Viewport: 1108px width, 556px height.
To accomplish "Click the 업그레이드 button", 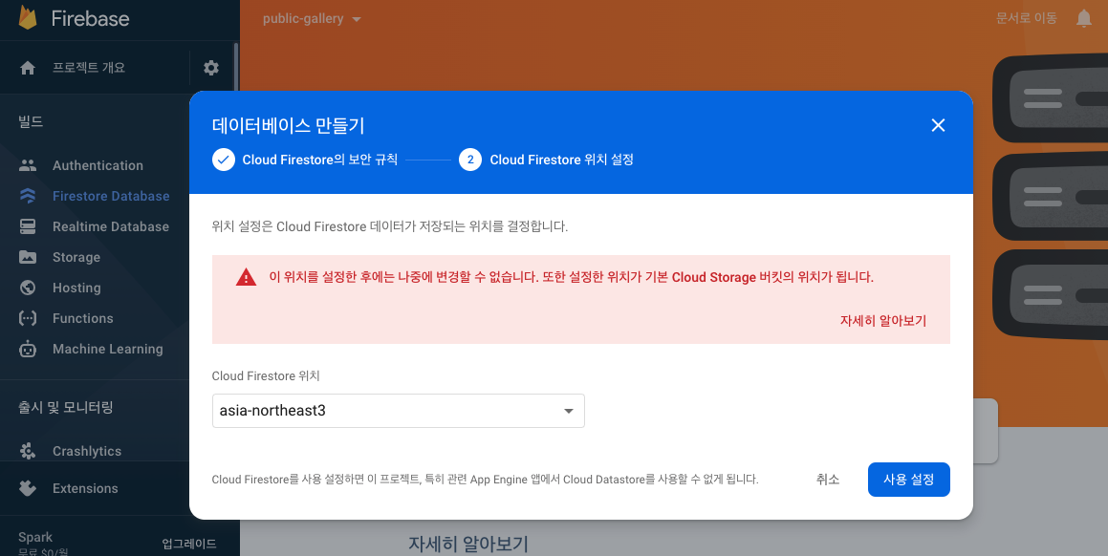I will [188, 544].
